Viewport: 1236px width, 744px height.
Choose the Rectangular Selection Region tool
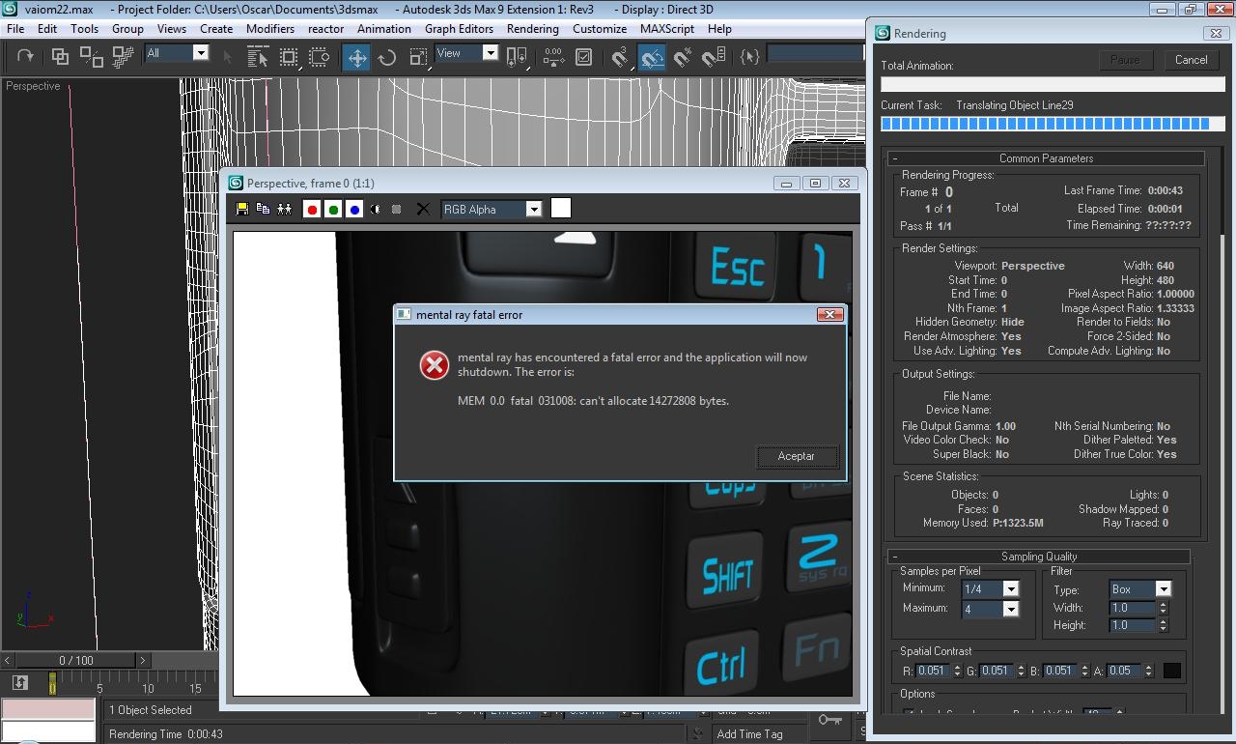(289, 56)
